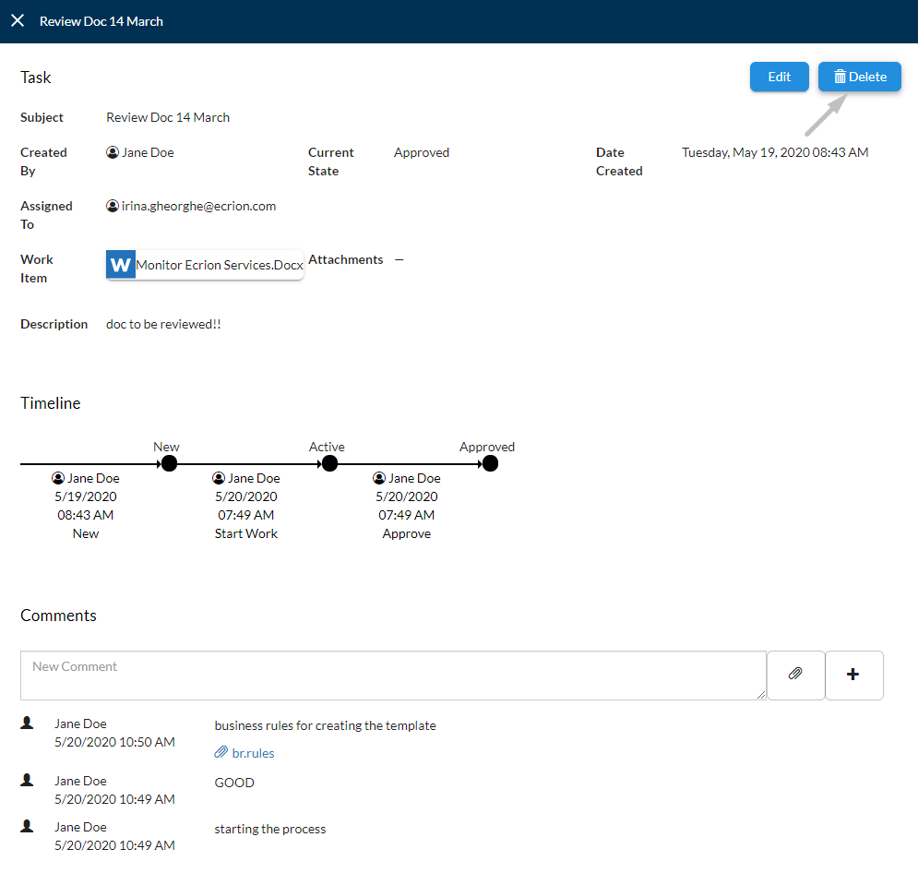Viewport: 918px width, 873px height.
Task: Open Monitor Ecrion Services.Docx work item
Action: (x=205, y=265)
